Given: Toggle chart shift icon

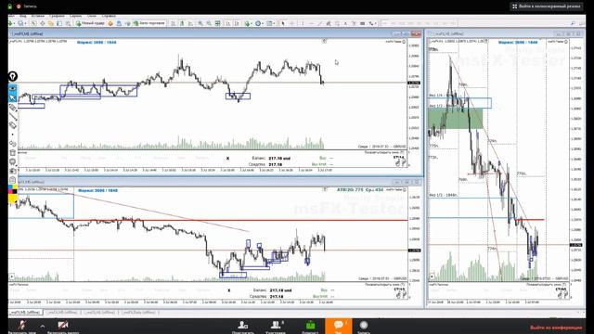Looking at the screenshot, I should 237,23.
